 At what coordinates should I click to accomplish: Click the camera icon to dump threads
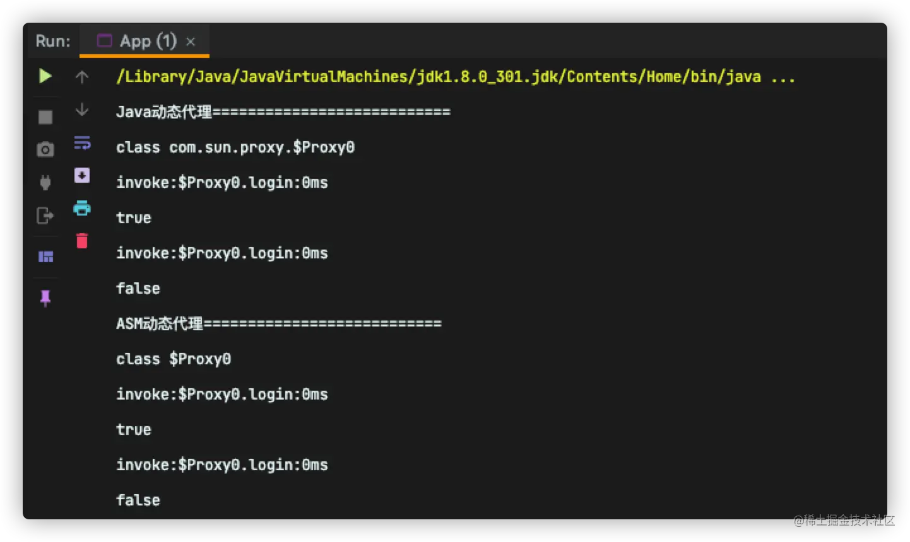(45, 150)
